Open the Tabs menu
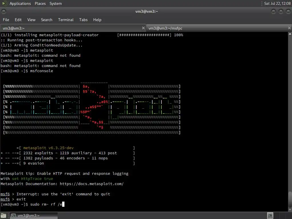 click(x=83, y=20)
